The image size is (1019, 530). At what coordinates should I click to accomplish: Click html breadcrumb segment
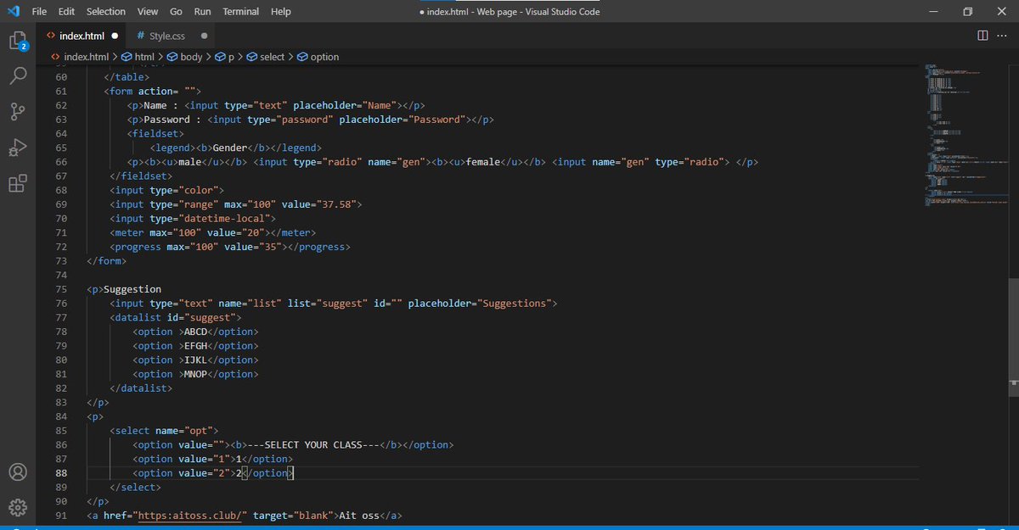coord(138,57)
